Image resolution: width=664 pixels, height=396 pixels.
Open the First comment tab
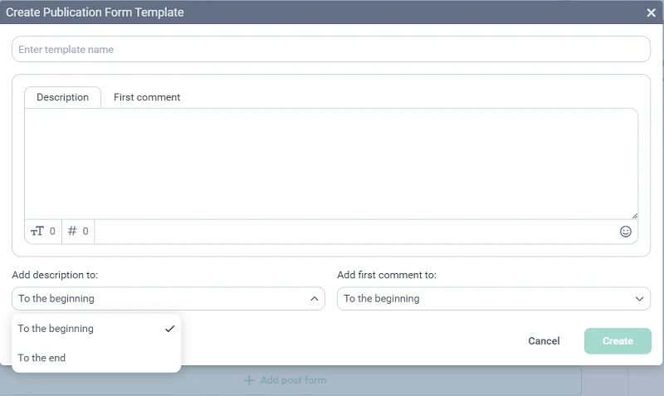[x=147, y=97]
